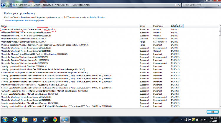221x124 pixels.
Task: Select the Internet Explorer 11 KB3049563 row
Action: 92,73
